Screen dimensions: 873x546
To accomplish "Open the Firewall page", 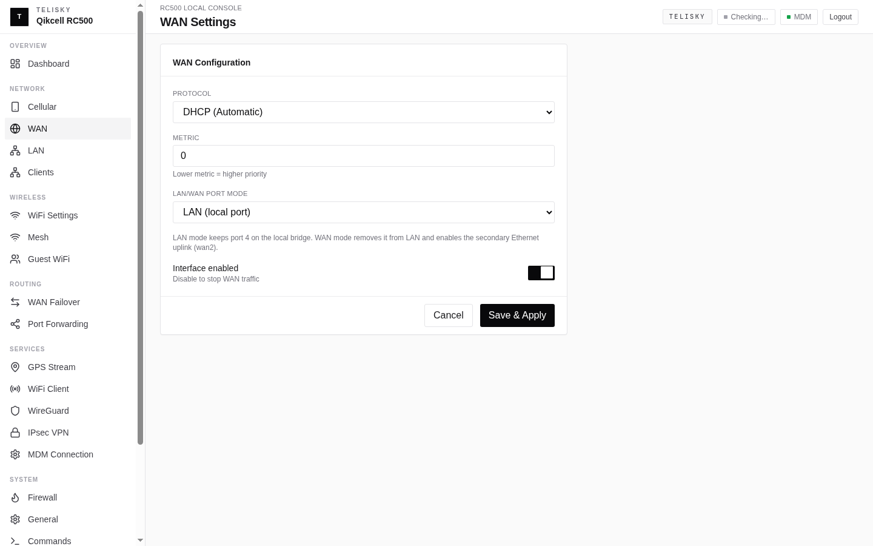I will coord(68,497).
